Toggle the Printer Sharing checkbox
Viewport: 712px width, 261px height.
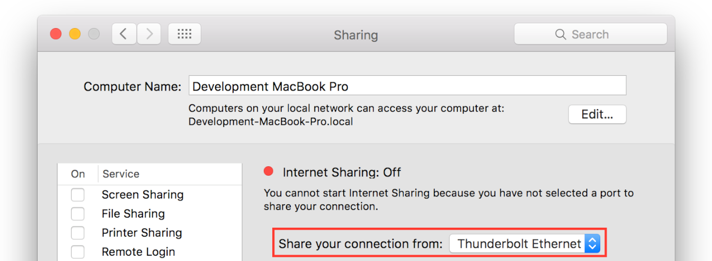point(78,233)
